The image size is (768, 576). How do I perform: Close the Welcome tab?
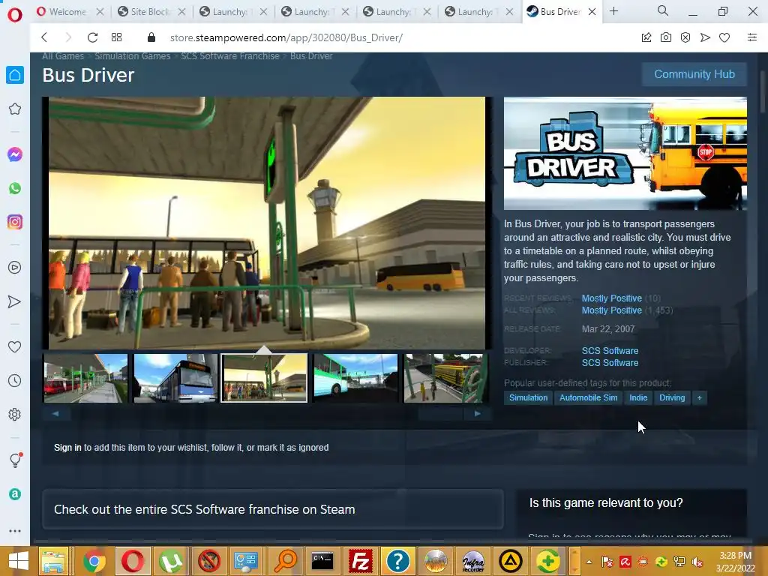pos(100,11)
